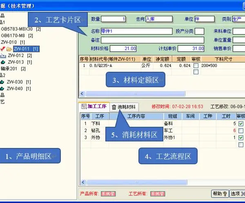
Task: Click red box beside 产品所有
Action: [x=108, y=194]
